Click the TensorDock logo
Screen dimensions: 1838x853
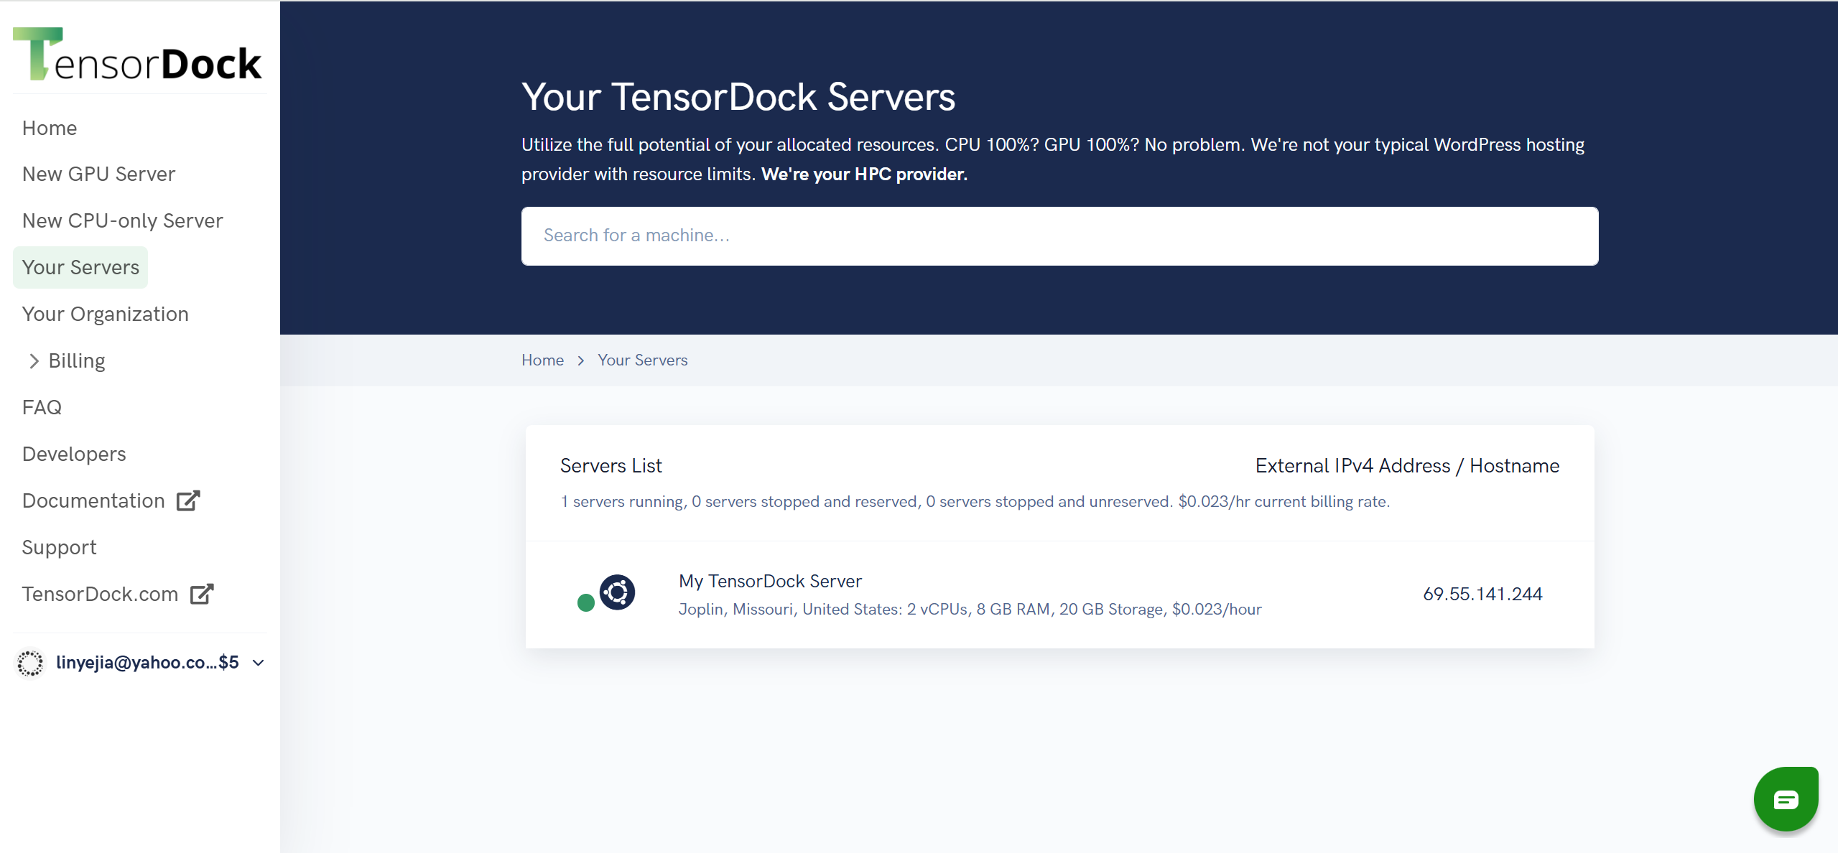[137, 55]
